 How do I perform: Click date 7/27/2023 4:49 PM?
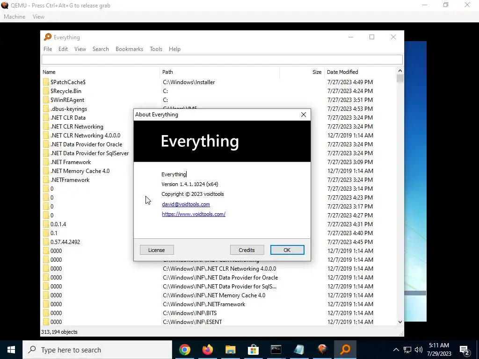[x=350, y=82]
